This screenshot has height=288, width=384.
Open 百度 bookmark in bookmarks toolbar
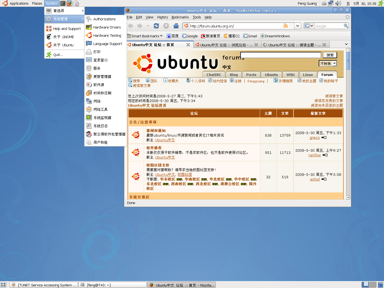[173, 36]
